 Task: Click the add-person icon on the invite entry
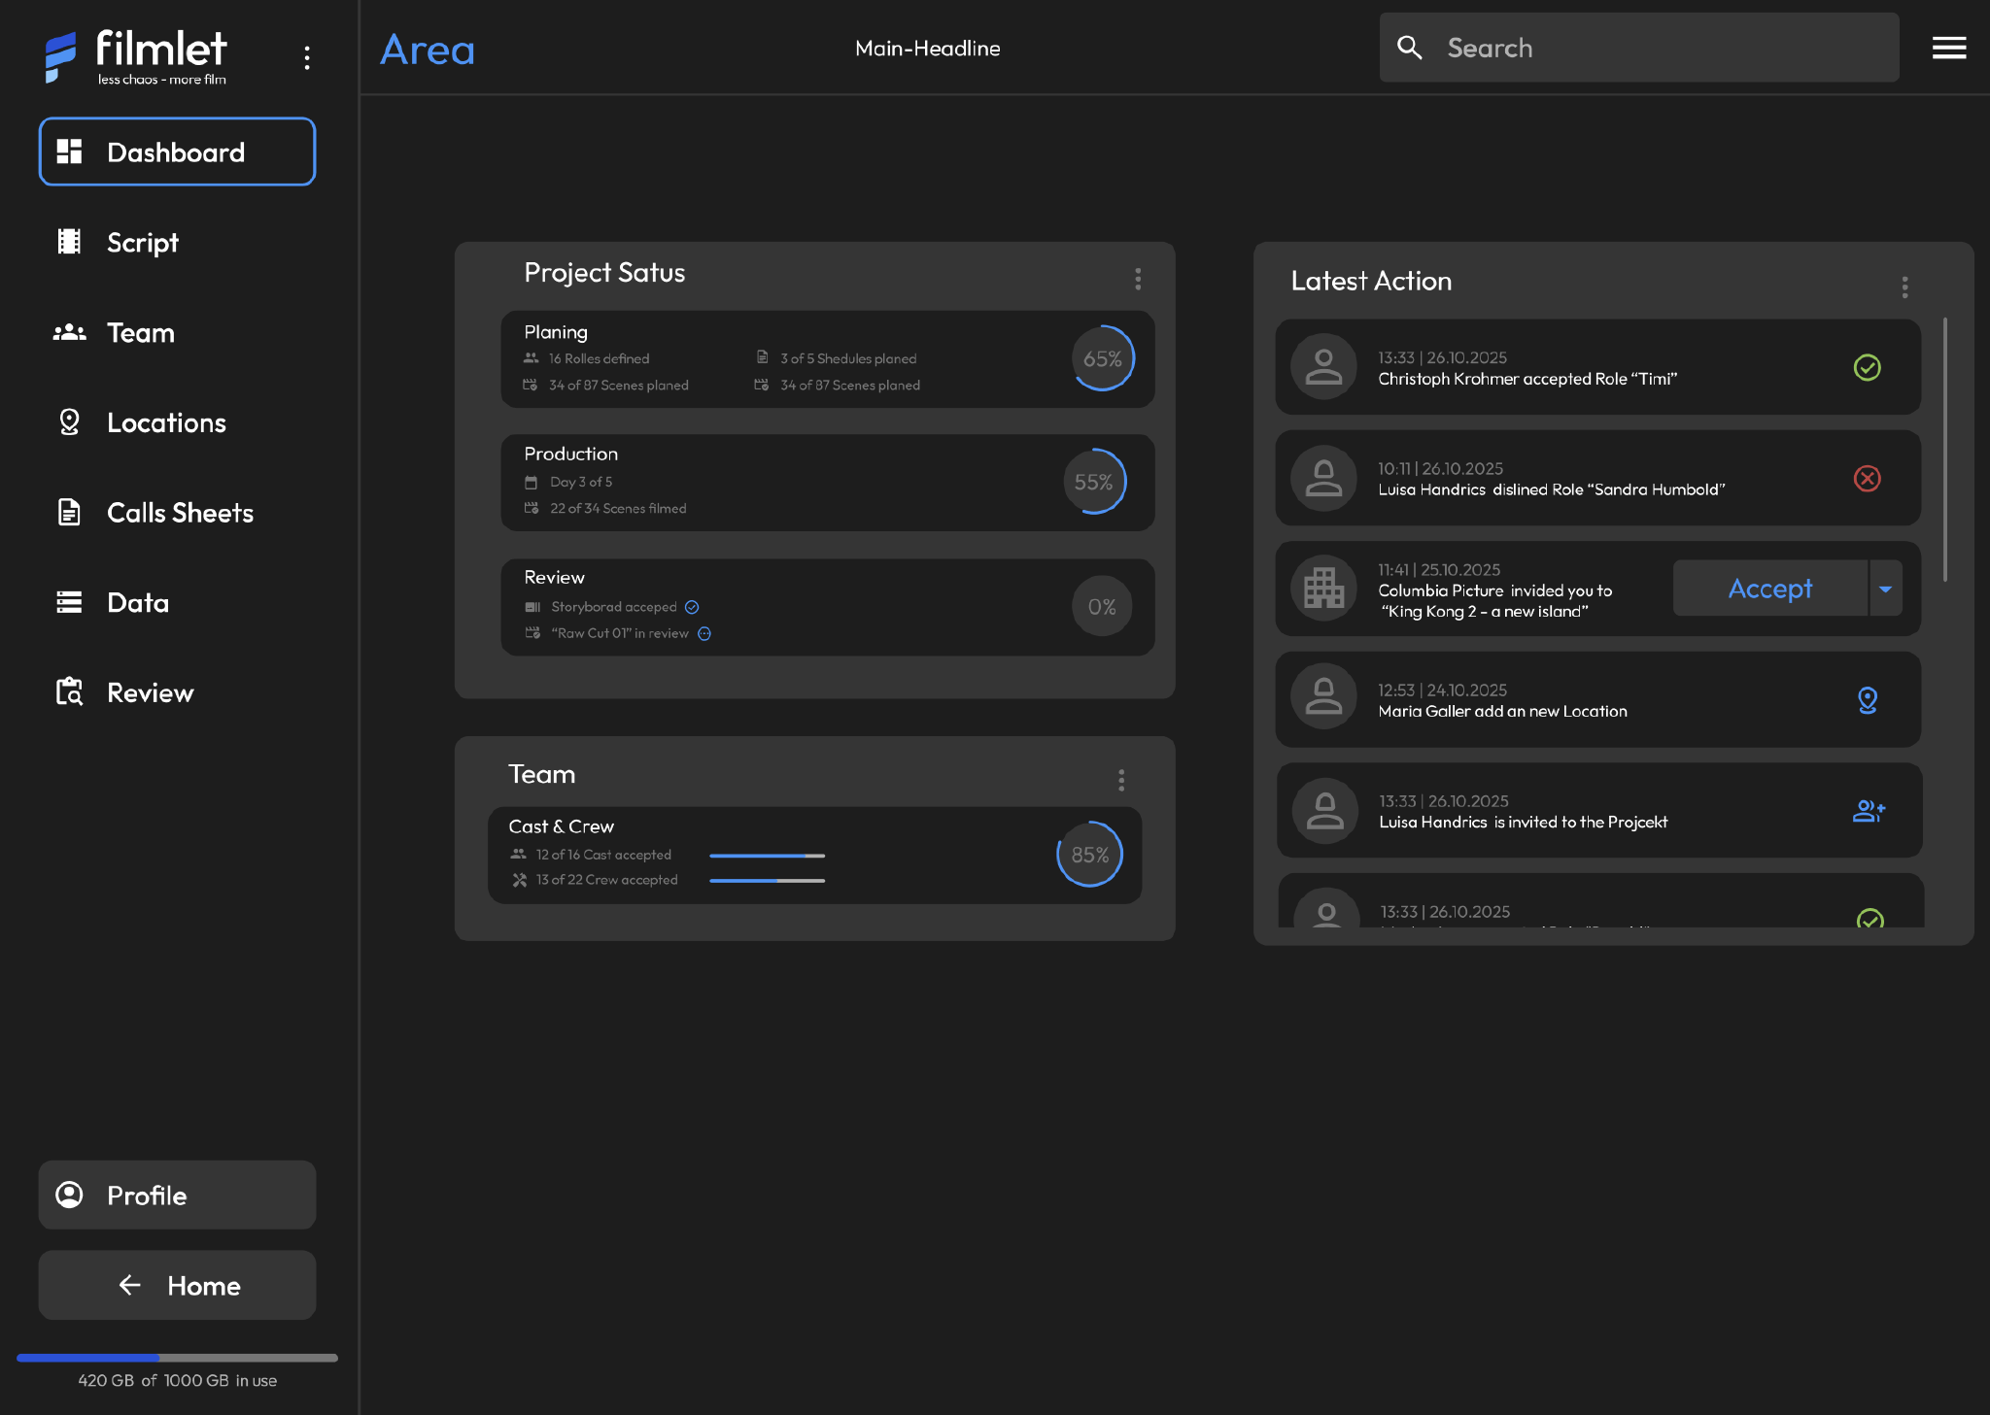point(1868,811)
